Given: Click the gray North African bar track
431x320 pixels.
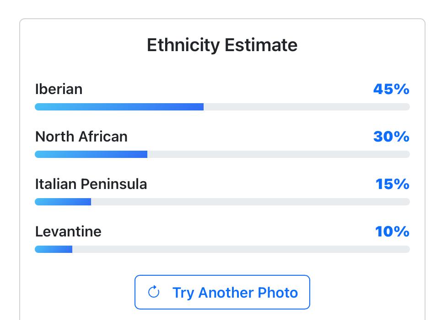Looking at the screenshot, I should [x=278, y=154].
